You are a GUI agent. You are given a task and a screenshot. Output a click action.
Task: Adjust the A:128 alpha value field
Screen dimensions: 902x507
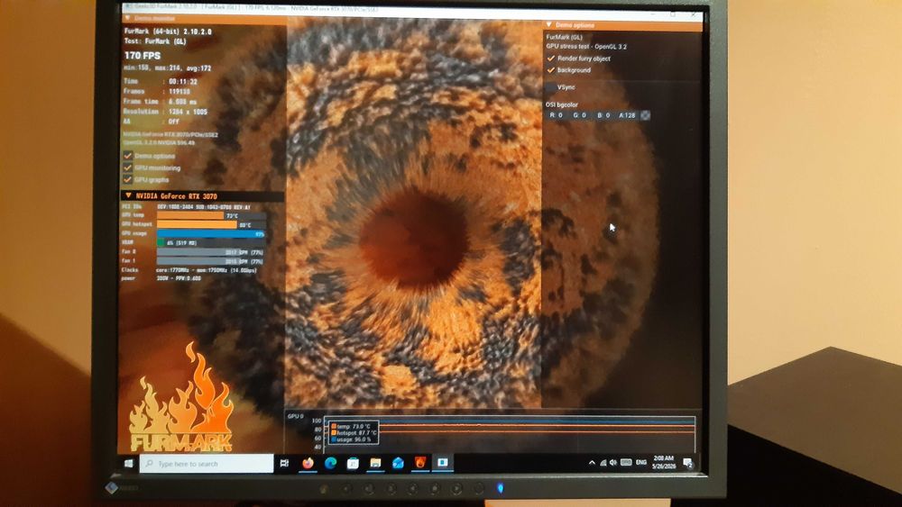[627, 115]
